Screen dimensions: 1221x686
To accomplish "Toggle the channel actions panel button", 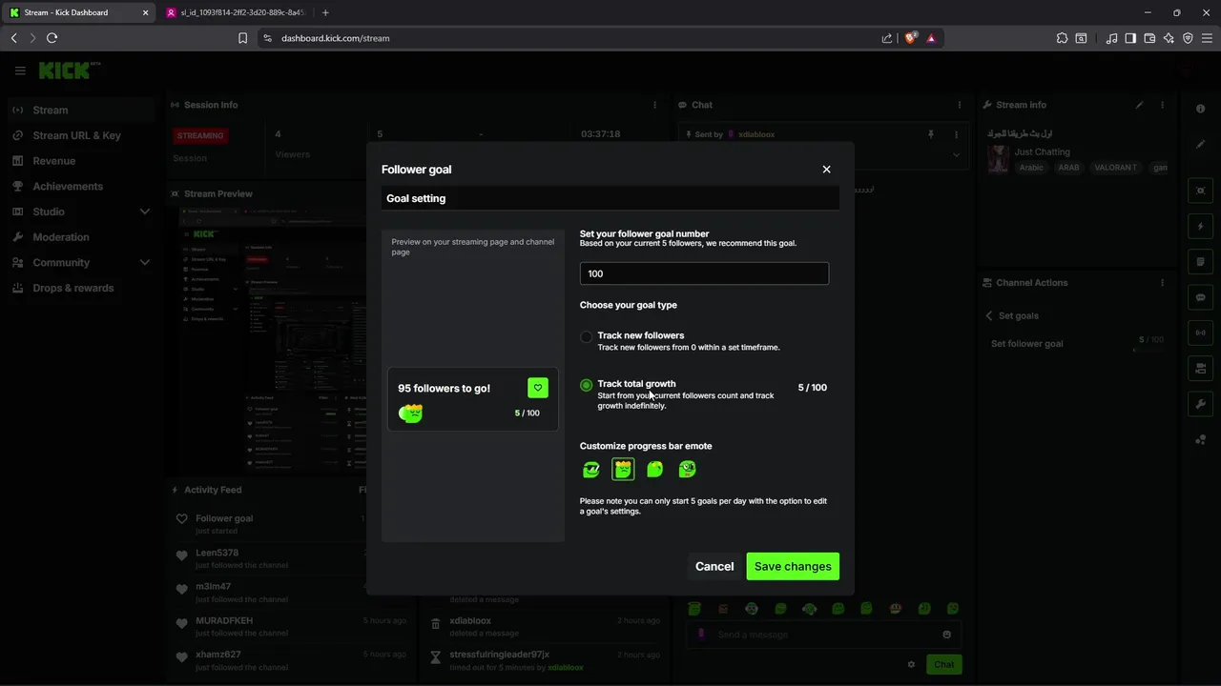I will pos(1201,369).
